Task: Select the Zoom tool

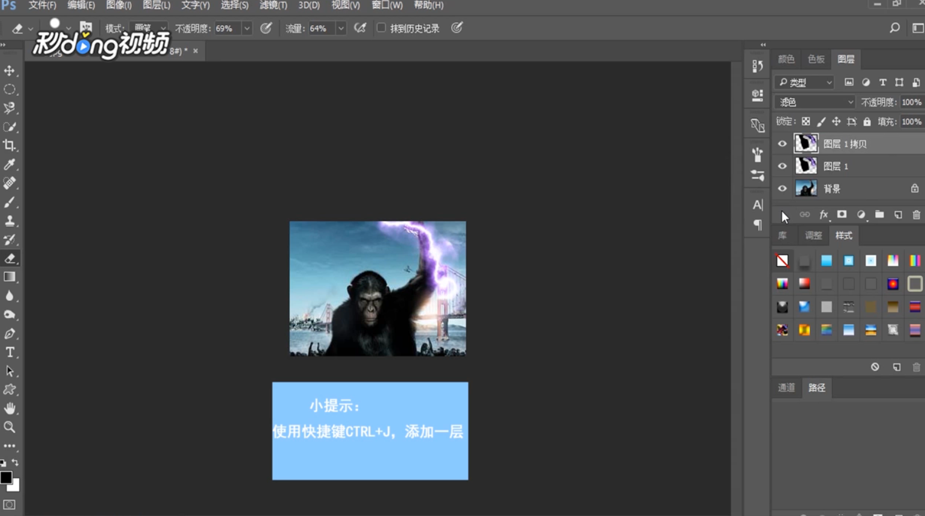Action: click(x=10, y=427)
